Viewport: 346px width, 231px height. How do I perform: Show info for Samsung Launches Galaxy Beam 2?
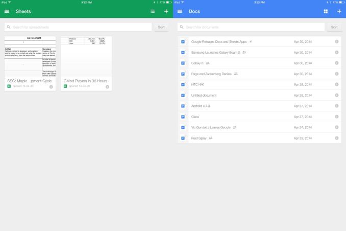tap(337, 53)
